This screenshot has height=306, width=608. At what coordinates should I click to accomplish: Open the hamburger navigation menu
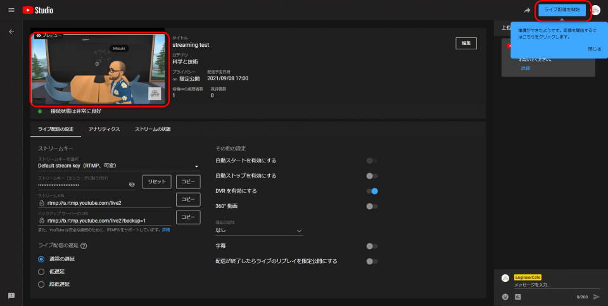pos(11,10)
